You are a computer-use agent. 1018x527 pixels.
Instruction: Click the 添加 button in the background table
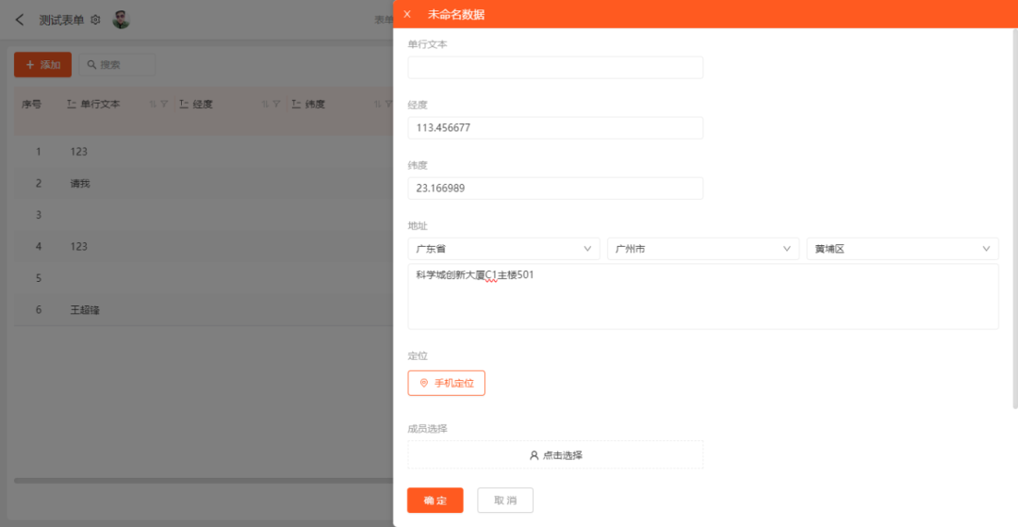click(42, 65)
